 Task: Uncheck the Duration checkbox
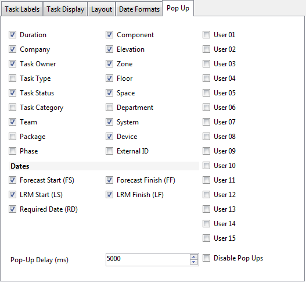click(x=13, y=35)
